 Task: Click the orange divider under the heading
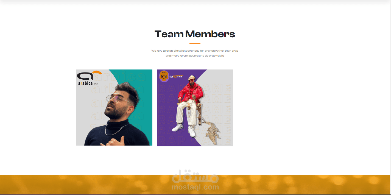coord(195,44)
